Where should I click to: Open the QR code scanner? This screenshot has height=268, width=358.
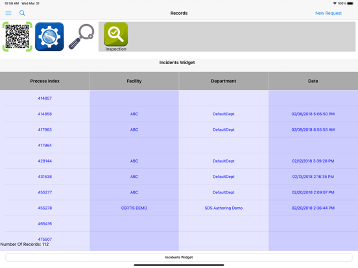pyautogui.click(x=18, y=37)
